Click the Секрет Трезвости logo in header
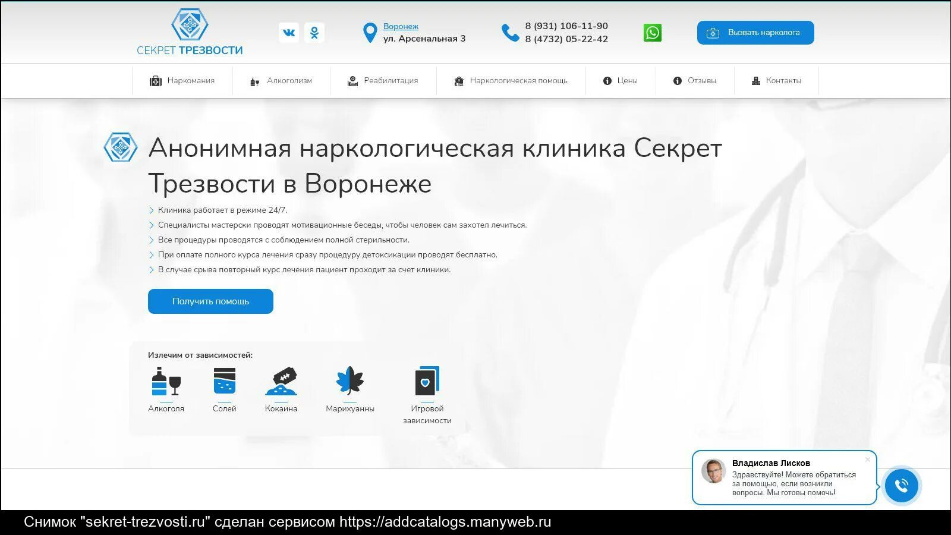 click(190, 32)
